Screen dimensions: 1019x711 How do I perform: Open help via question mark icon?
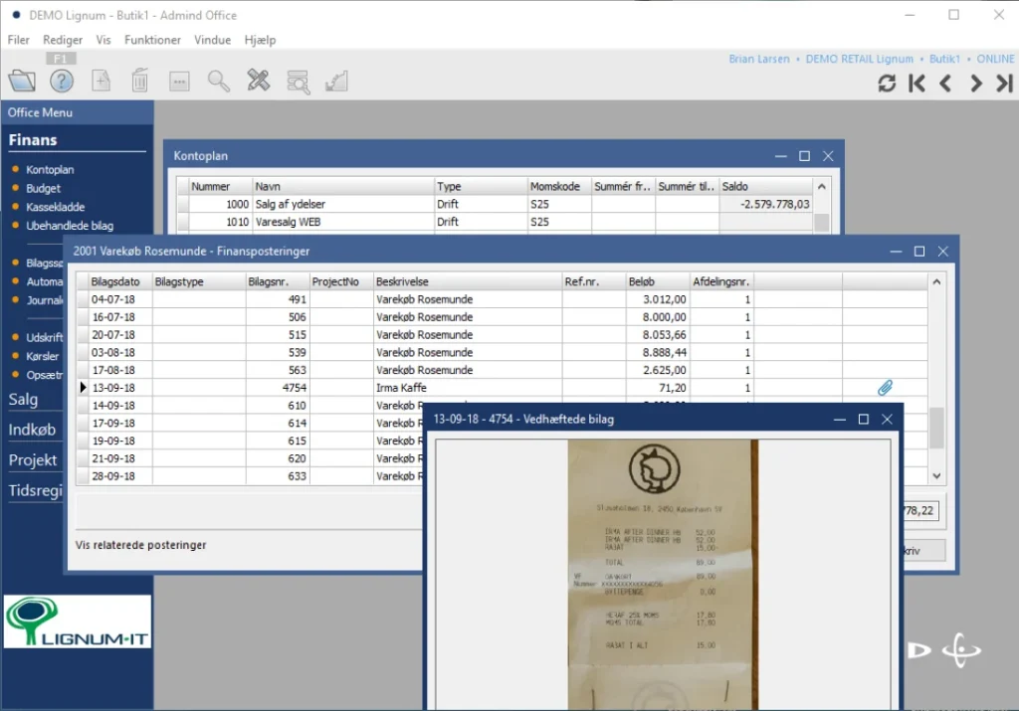point(62,82)
